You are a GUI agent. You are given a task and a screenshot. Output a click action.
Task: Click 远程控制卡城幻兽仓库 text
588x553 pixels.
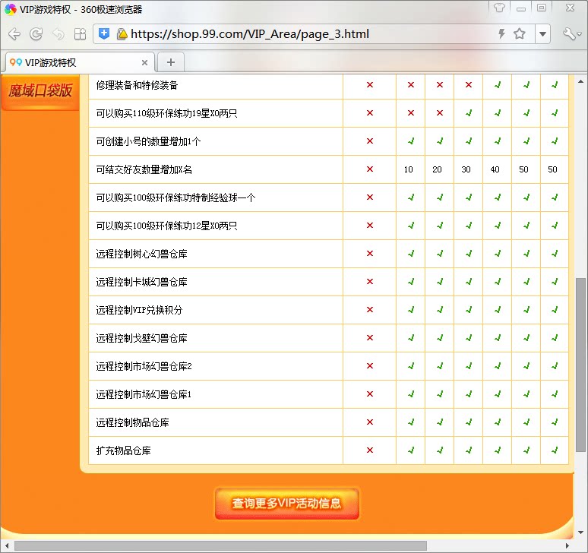coord(141,282)
